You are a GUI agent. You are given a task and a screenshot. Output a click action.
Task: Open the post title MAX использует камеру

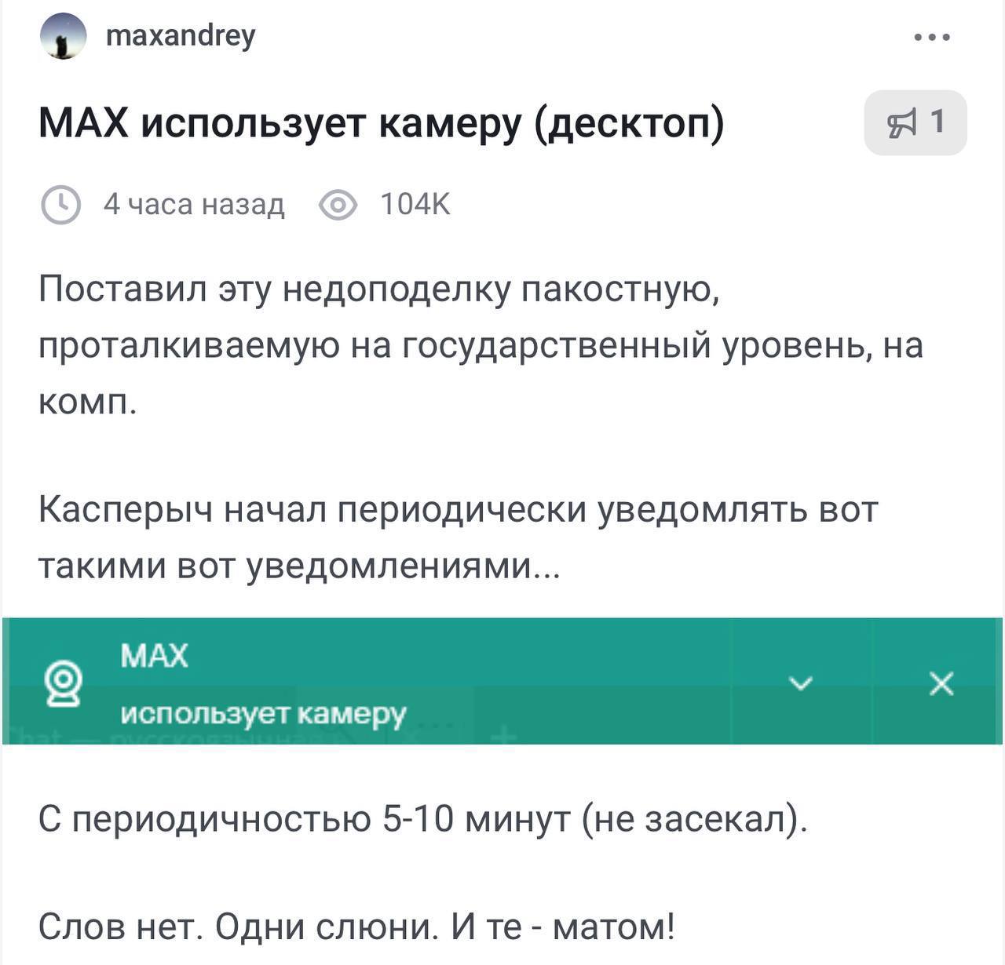(x=382, y=123)
